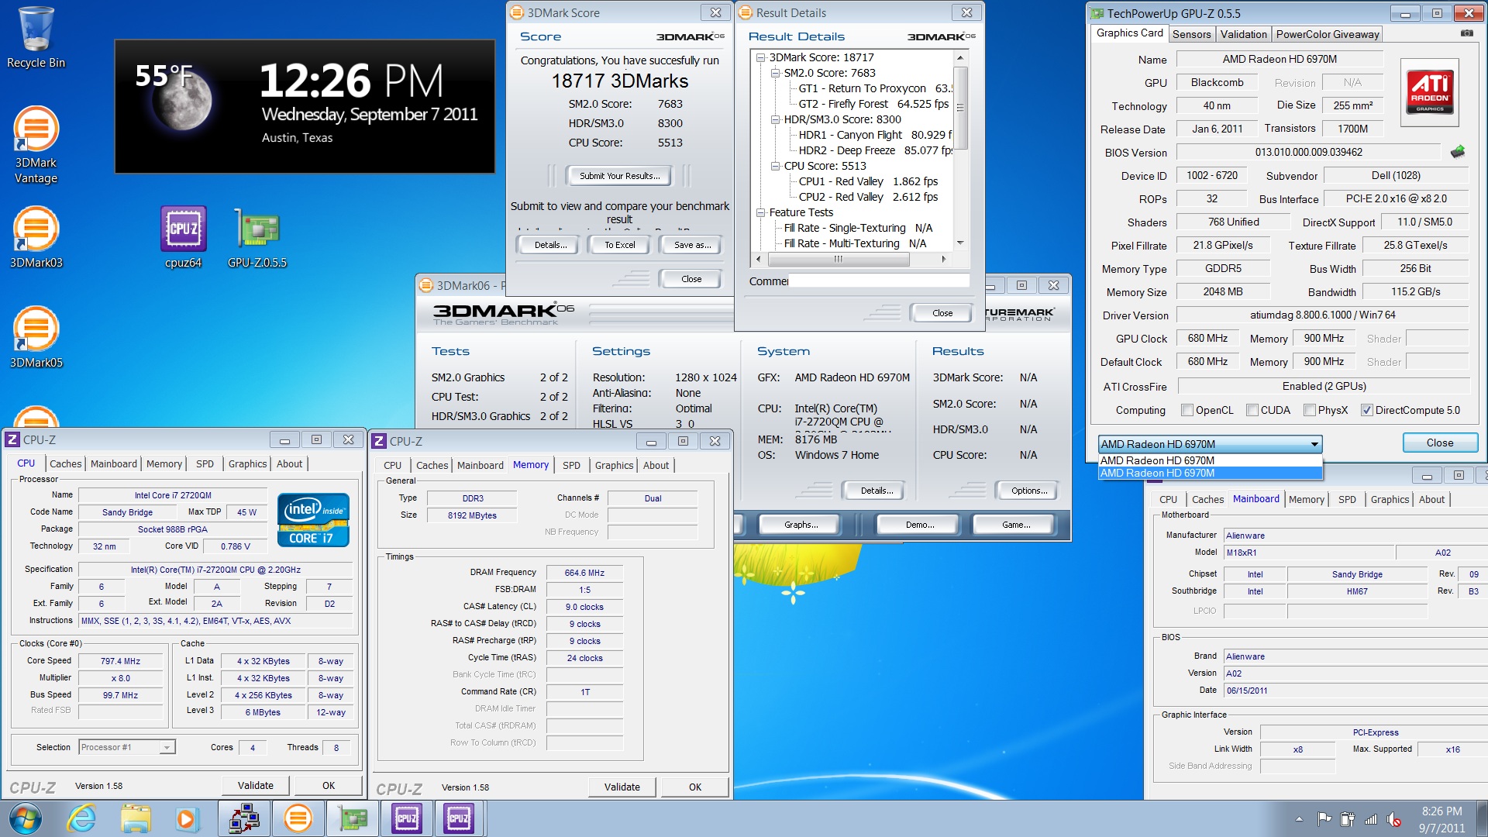Open SPD tab in the CPU-Z memory window
Viewport: 1488px width, 837px height.
[x=571, y=465]
